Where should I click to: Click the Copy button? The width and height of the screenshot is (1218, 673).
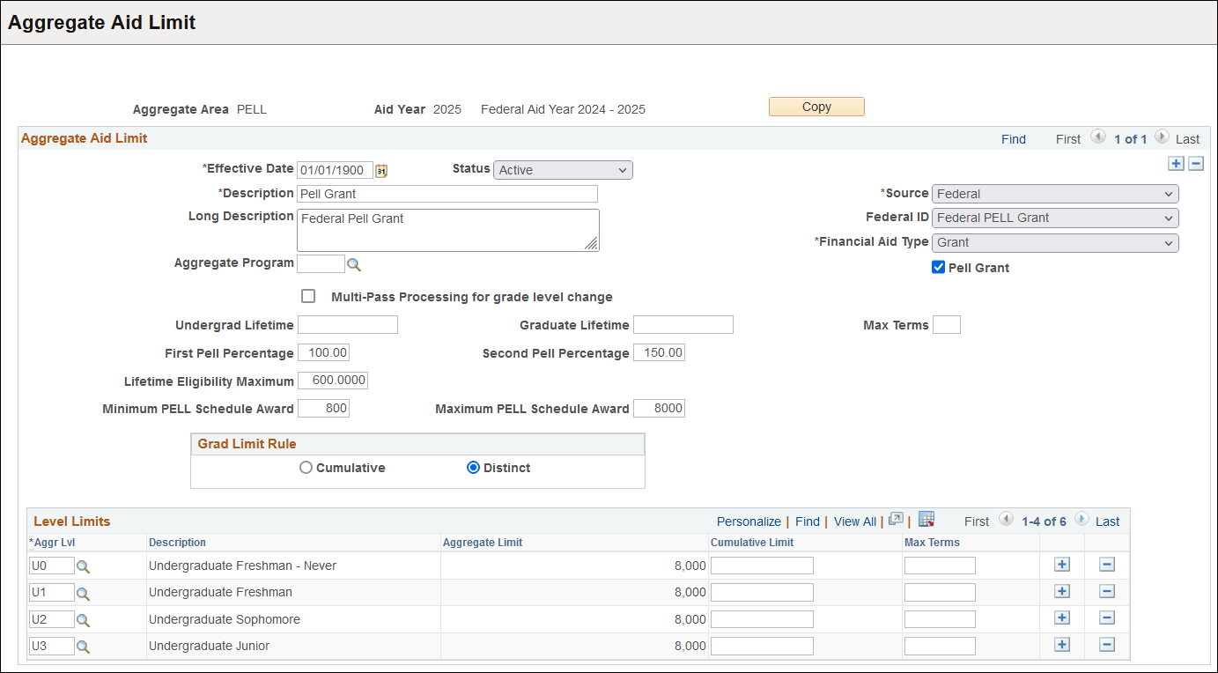816,106
